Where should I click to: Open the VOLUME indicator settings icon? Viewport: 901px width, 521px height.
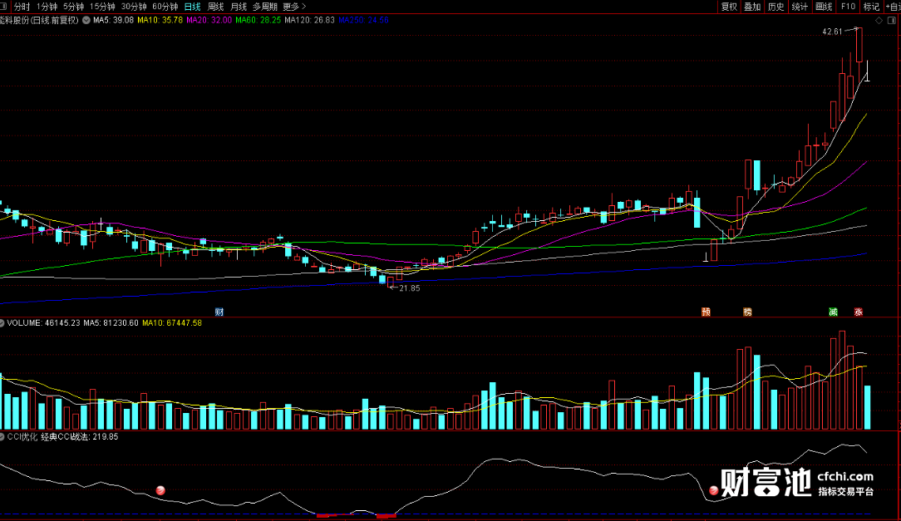pos(2,323)
